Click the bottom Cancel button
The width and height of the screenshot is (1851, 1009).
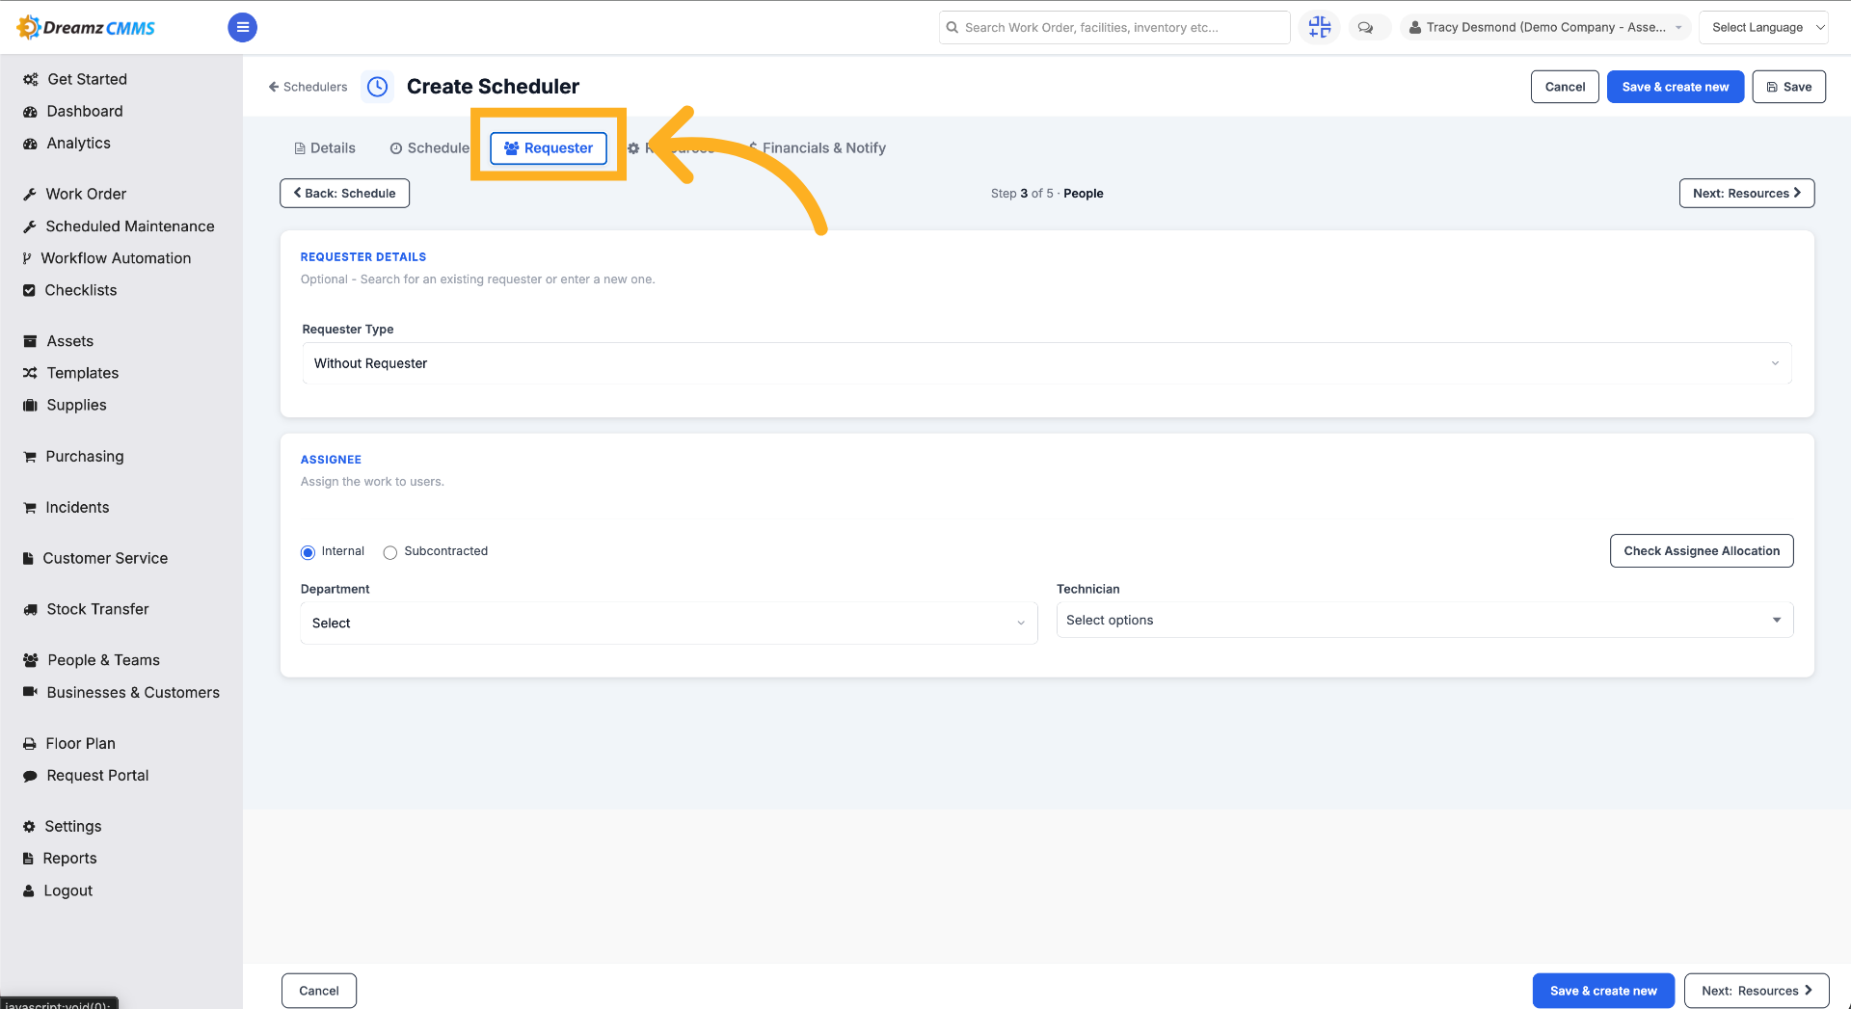coord(319,991)
